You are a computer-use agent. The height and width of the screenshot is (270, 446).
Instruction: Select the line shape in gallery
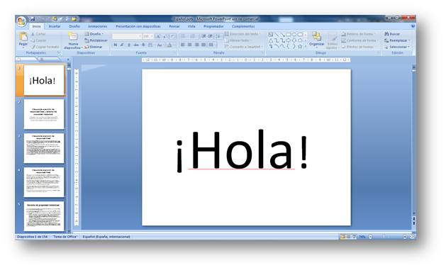(x=277, y=35)
